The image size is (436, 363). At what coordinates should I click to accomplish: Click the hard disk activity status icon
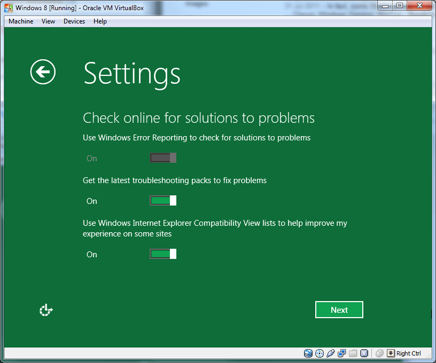point(308,353)
